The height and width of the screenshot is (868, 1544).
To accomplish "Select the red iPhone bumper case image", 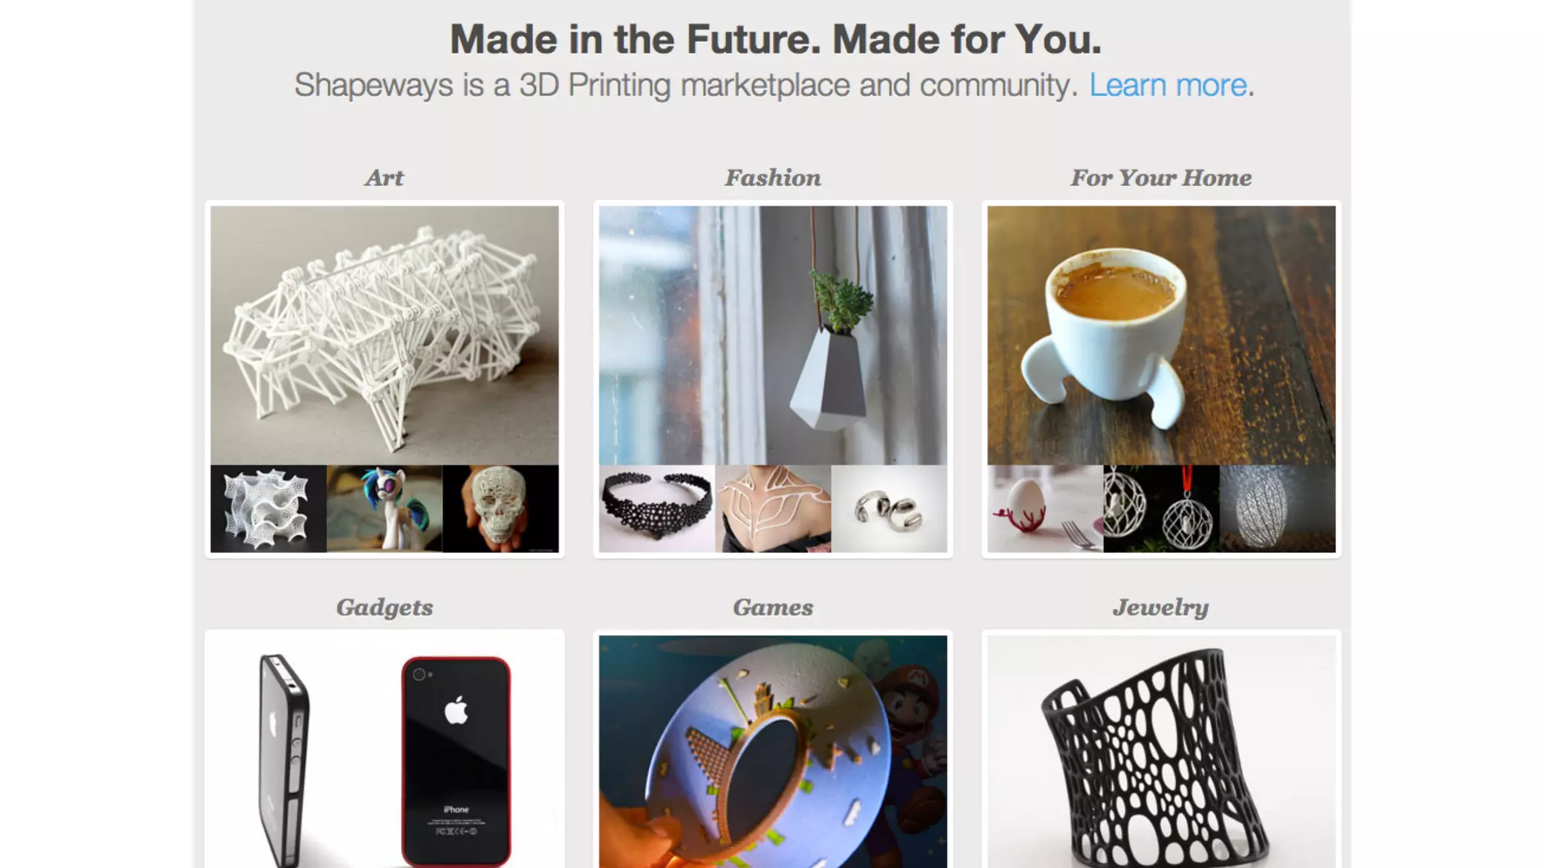I will 456,761.
